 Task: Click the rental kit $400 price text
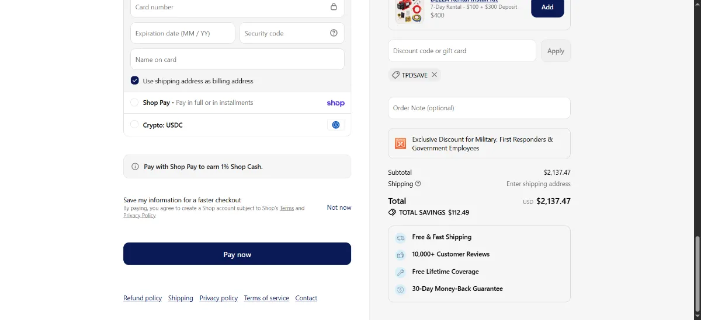click(x=438, y=15)
